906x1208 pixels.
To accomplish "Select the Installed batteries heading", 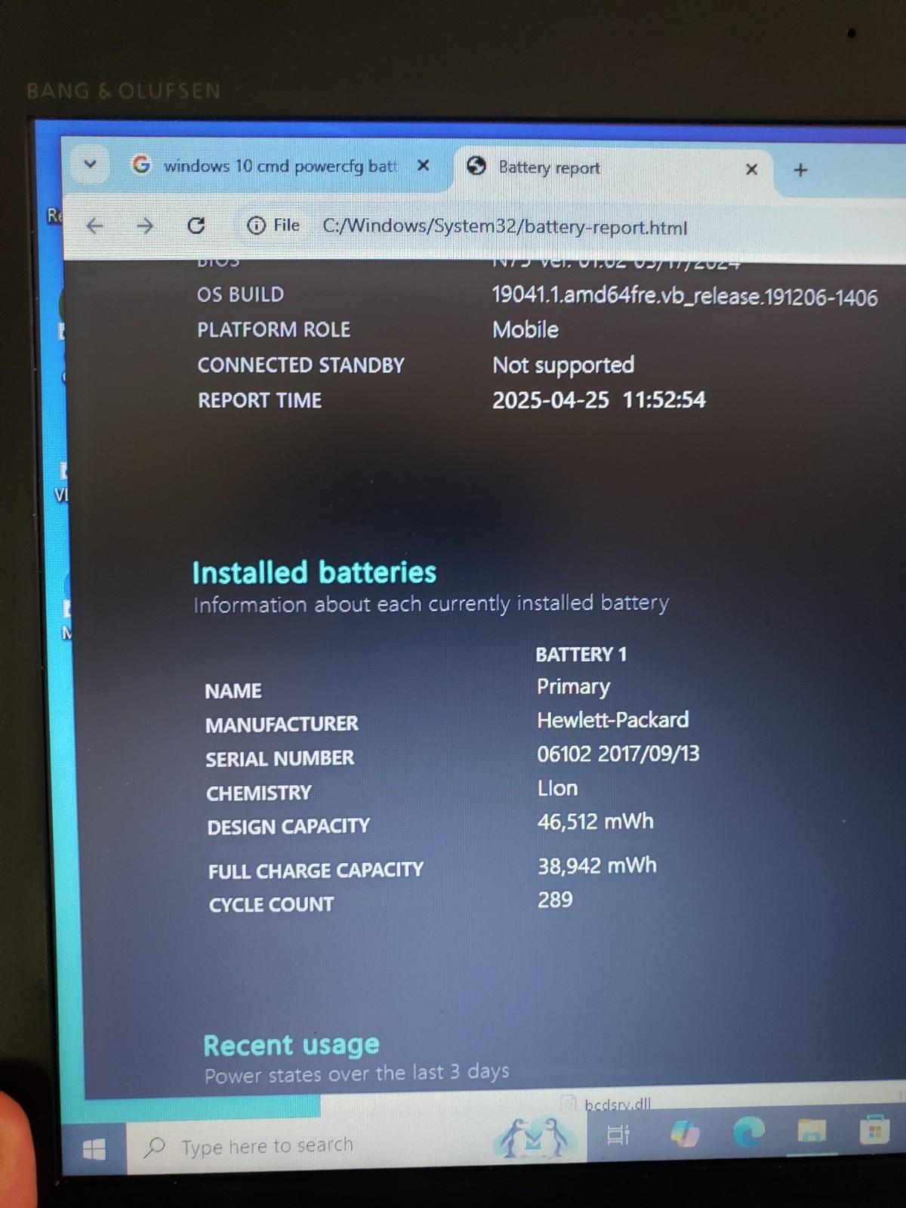I will (x=314, y=572).
